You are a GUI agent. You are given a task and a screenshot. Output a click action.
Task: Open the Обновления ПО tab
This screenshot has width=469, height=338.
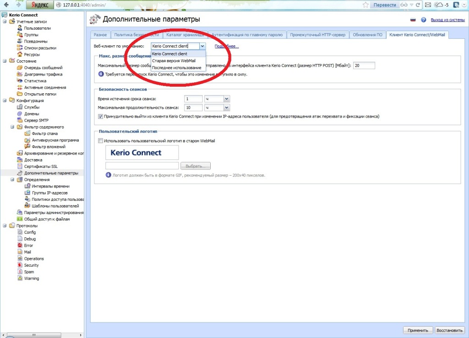click(368, 35)
